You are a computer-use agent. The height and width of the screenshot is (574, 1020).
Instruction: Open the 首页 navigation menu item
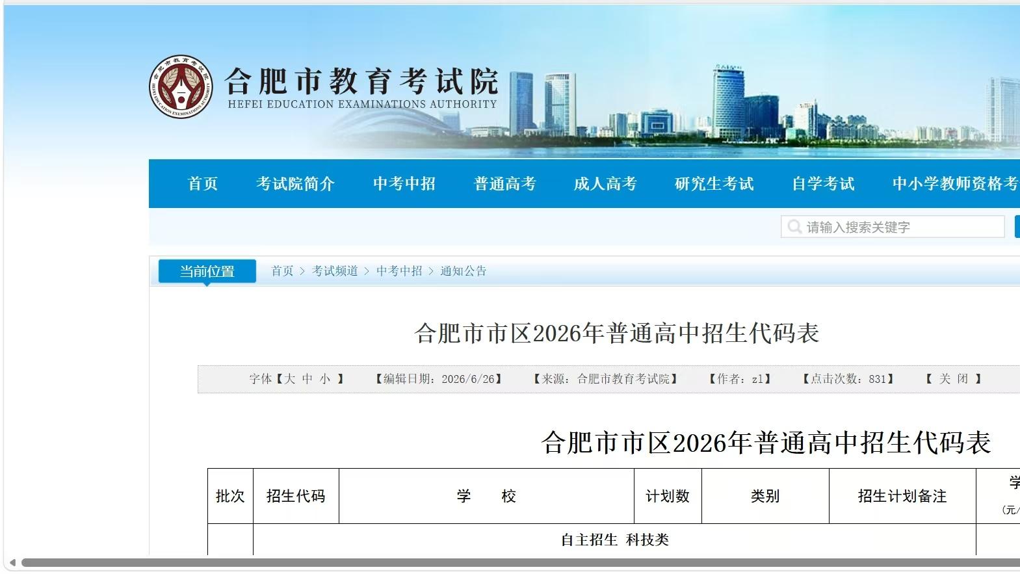point(203,184)
